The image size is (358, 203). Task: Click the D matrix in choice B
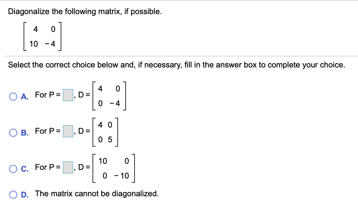pyautogui.click(x=105, y=132)
